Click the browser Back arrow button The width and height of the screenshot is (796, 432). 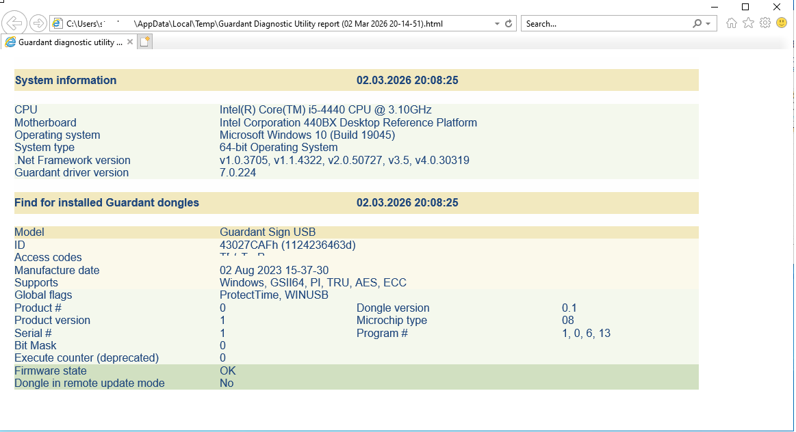click(15, 23)
